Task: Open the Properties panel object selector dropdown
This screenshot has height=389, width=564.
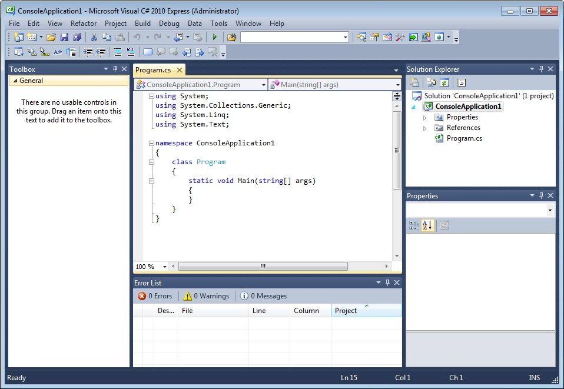Action: (x=550, y=210)
